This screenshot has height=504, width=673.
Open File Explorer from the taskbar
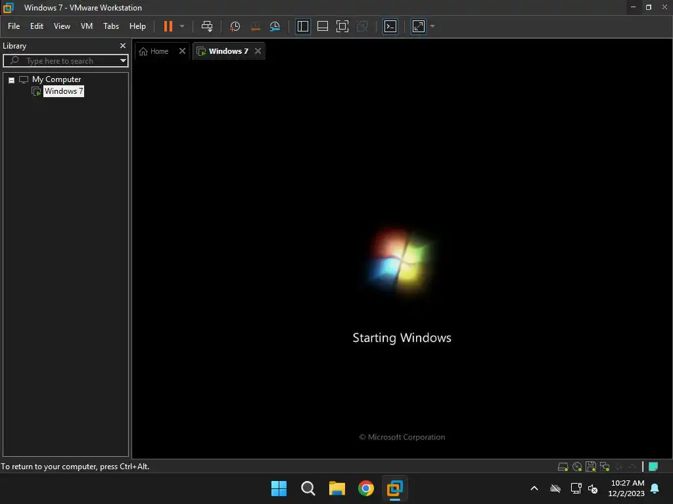337,488
